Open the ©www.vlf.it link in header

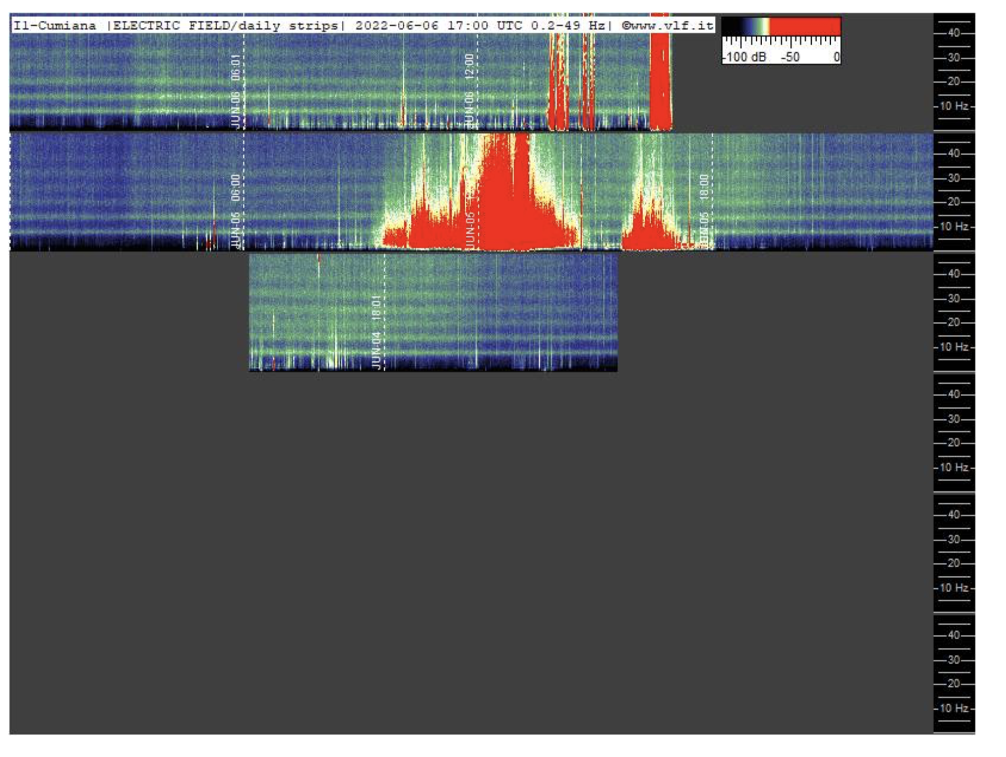tap(667, 25)
